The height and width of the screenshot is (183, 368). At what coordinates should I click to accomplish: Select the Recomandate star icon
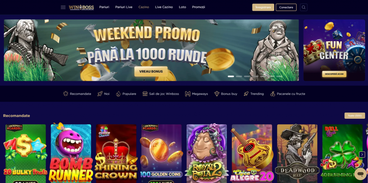click(66, 94)
